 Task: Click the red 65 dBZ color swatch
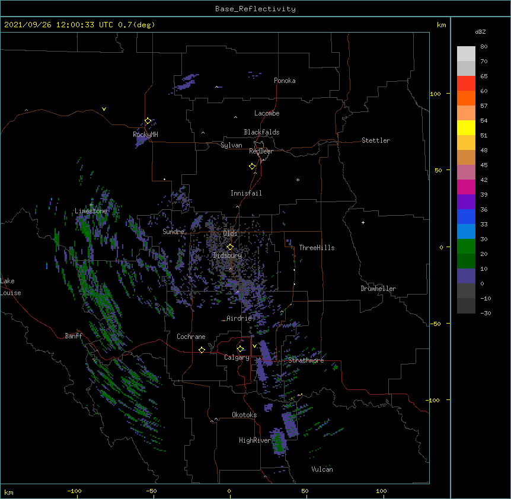466,83
